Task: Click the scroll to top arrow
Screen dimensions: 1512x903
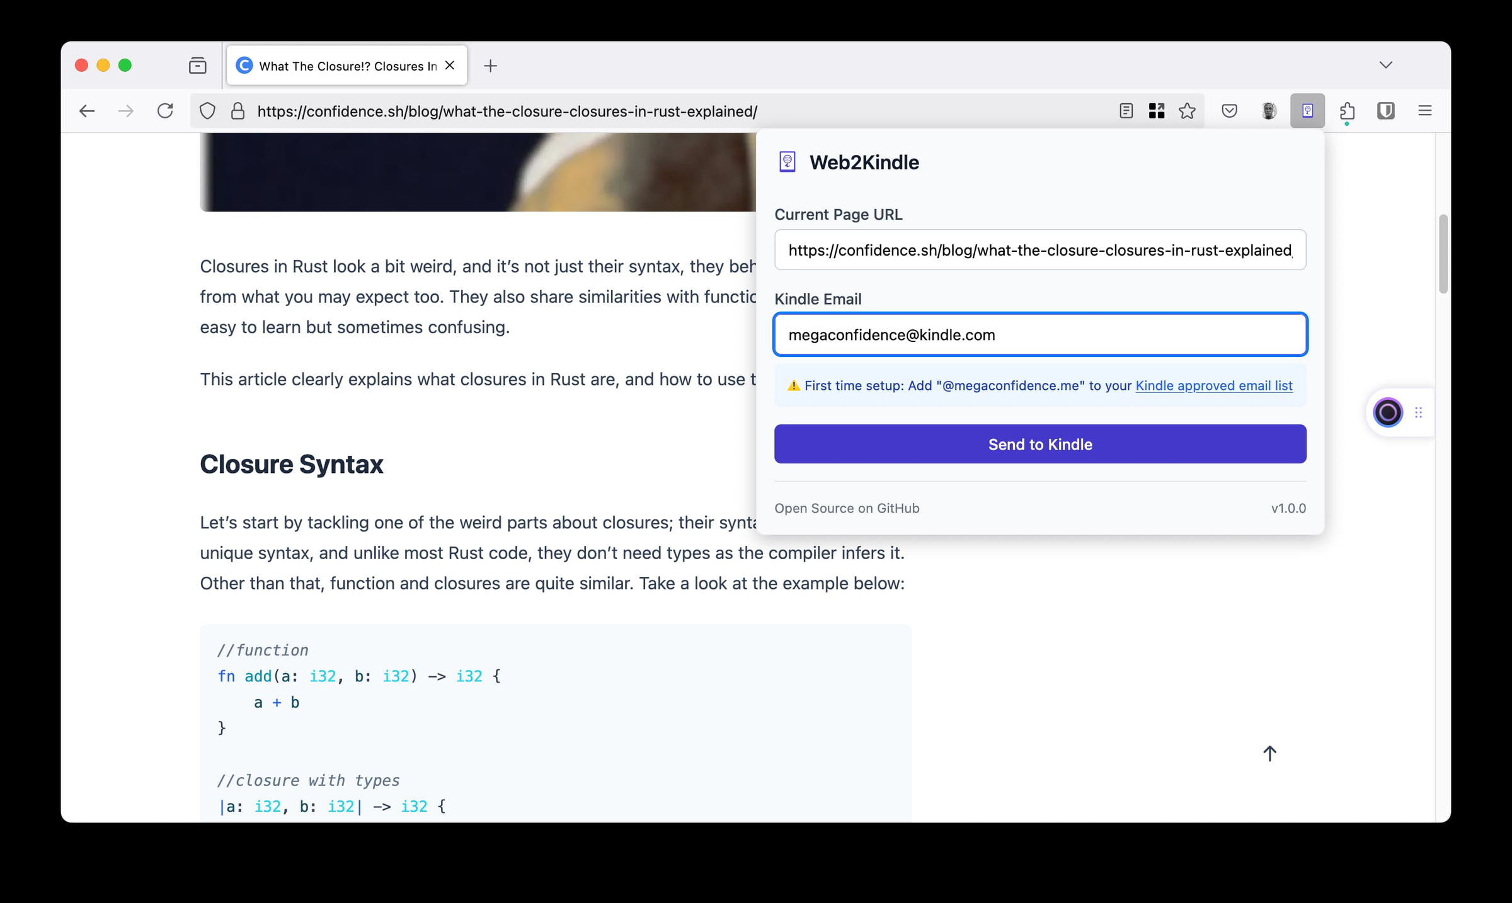Action: point(1269,753)
